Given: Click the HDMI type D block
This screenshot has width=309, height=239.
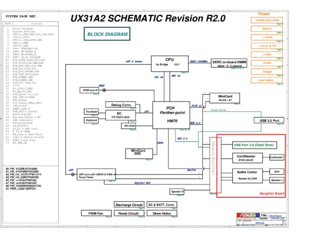Looking at the screenshot, I should tap(89, 90).
